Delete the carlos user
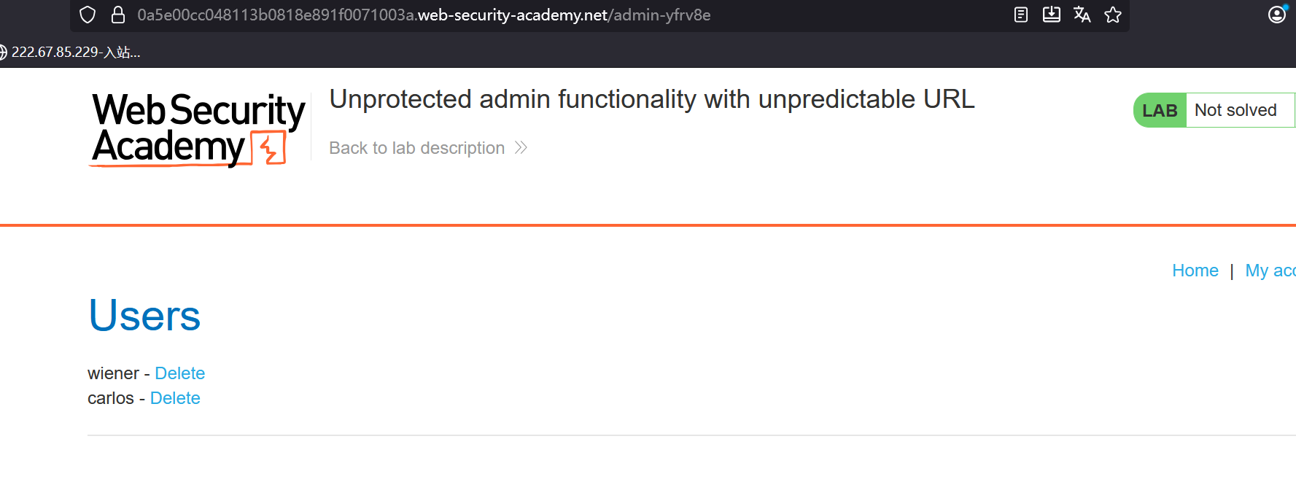Viewport: 1296px width, 482px height. (x=175, y=398)
